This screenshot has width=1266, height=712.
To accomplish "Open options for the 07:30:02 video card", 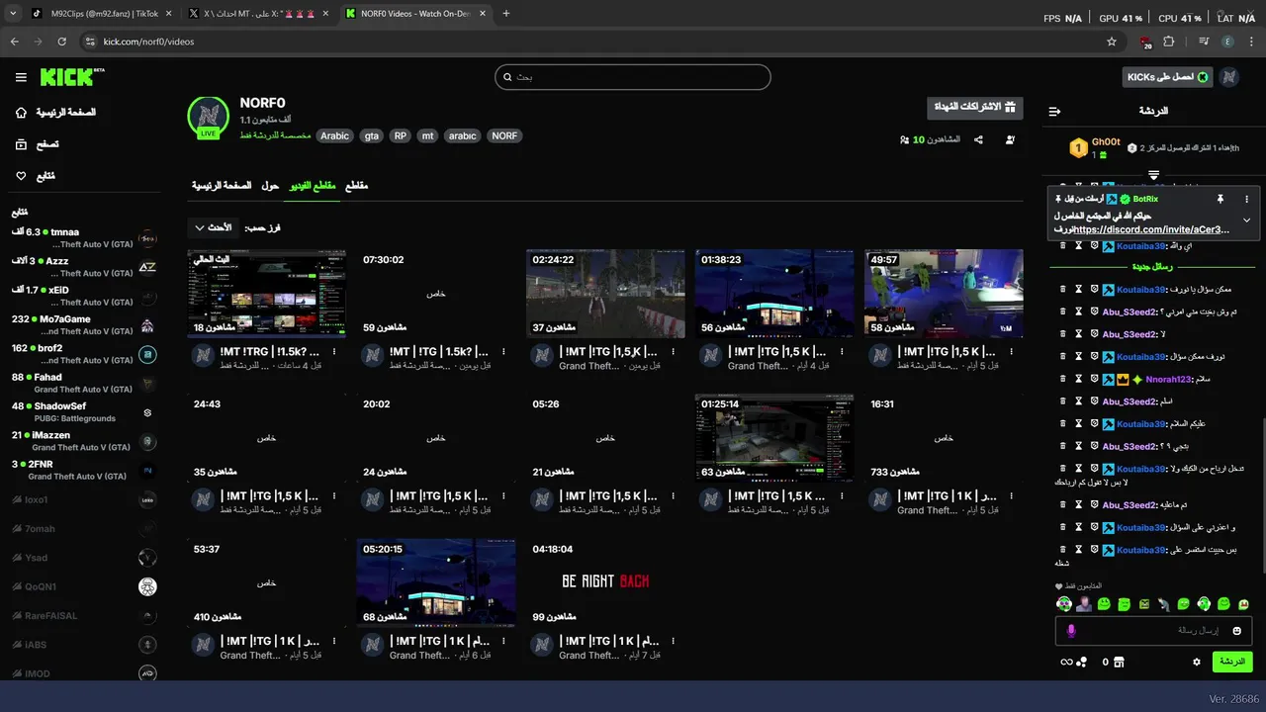I will (503, 352).
